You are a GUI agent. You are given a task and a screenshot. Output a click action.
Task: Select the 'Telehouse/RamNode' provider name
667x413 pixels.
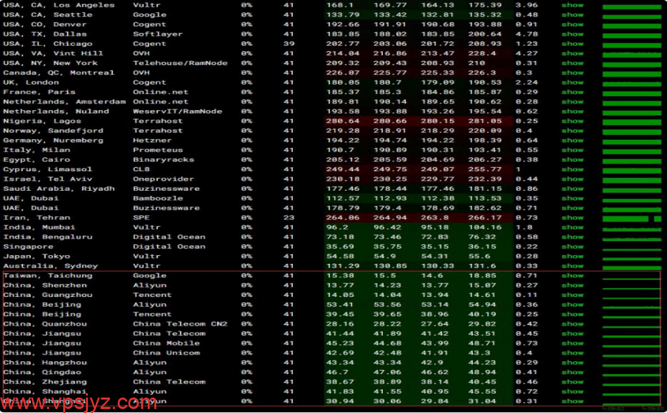(x=180, y=63)
